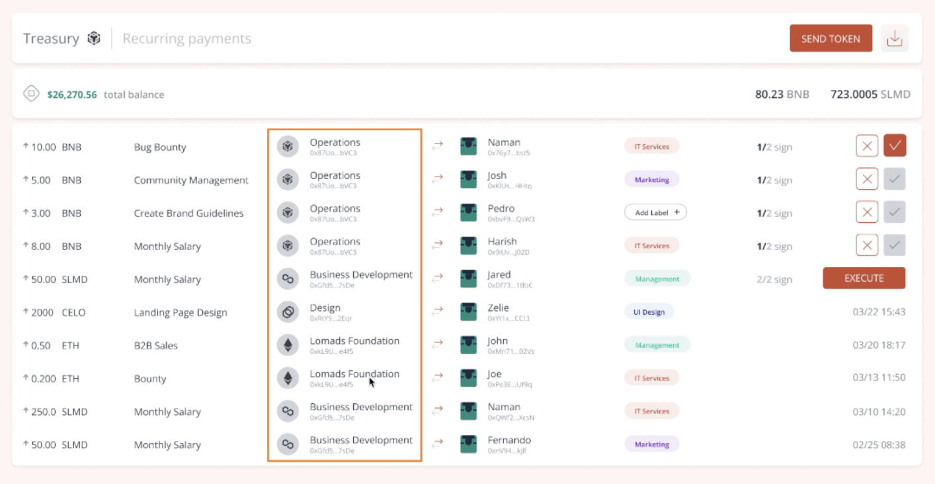The image size is (935, 484).
Task: Click Business Development chain icon on Jared's salary row
Action: [x=288, y=278]
